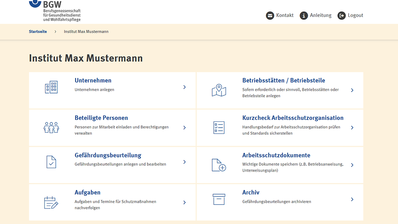Open the Aufgaben heading link
Screen dimensions: 398x224
(x=87, y=192)
